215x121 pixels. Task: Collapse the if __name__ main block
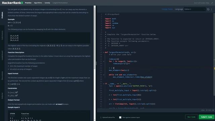(x=104, y=84)
